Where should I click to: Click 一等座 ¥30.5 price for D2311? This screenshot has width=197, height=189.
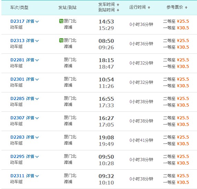[176, 182]
